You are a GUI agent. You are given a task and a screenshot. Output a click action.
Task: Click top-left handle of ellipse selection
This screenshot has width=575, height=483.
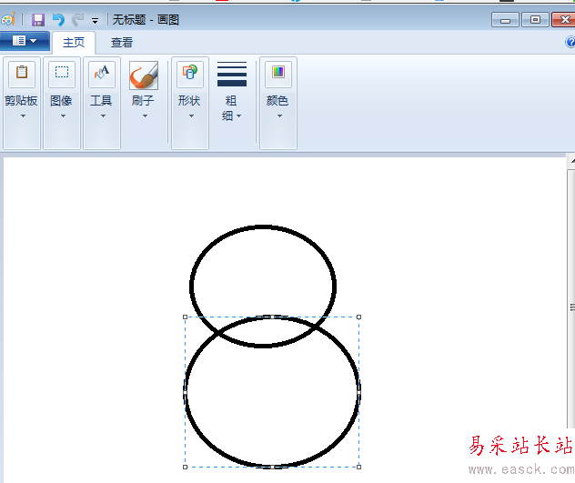click(x=186, y=317)
